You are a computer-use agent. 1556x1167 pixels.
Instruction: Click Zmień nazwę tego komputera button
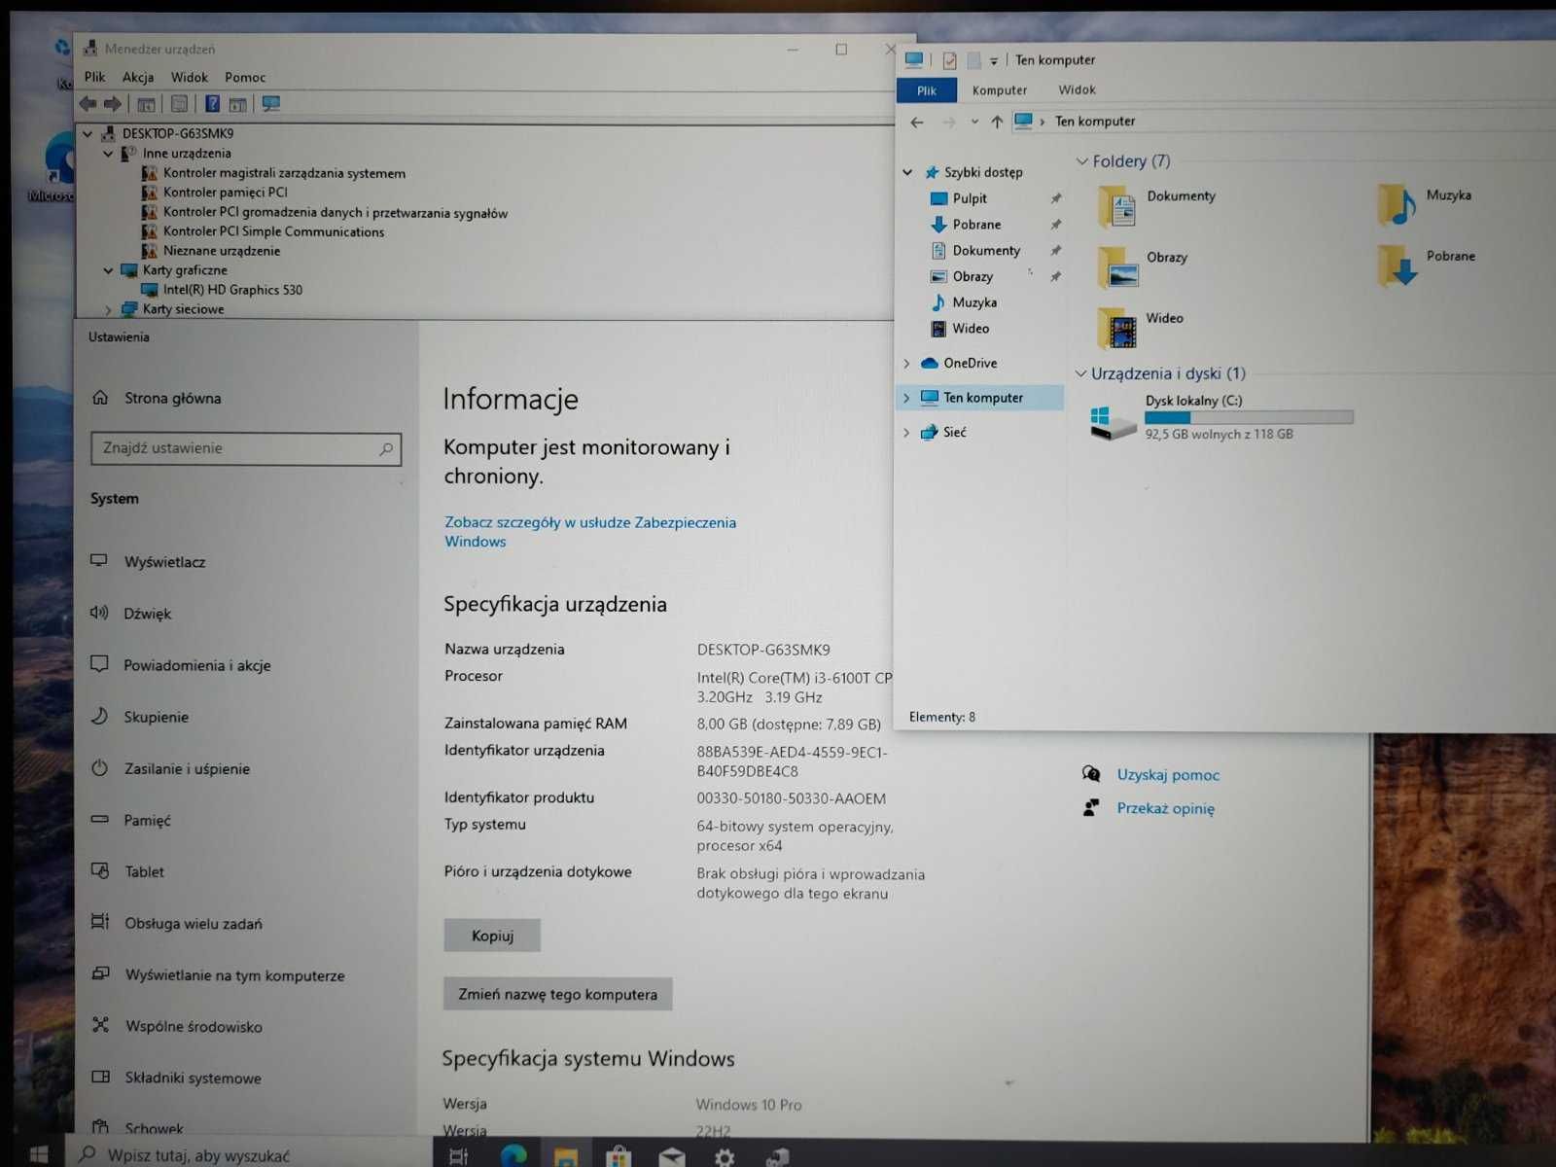pos(557,994)
